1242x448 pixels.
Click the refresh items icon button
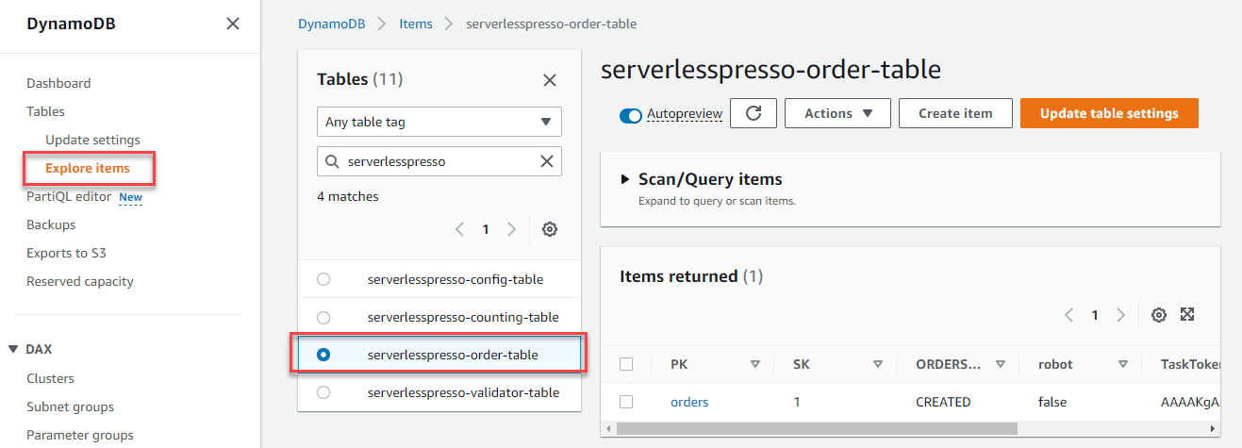click(x=753, y=113)
